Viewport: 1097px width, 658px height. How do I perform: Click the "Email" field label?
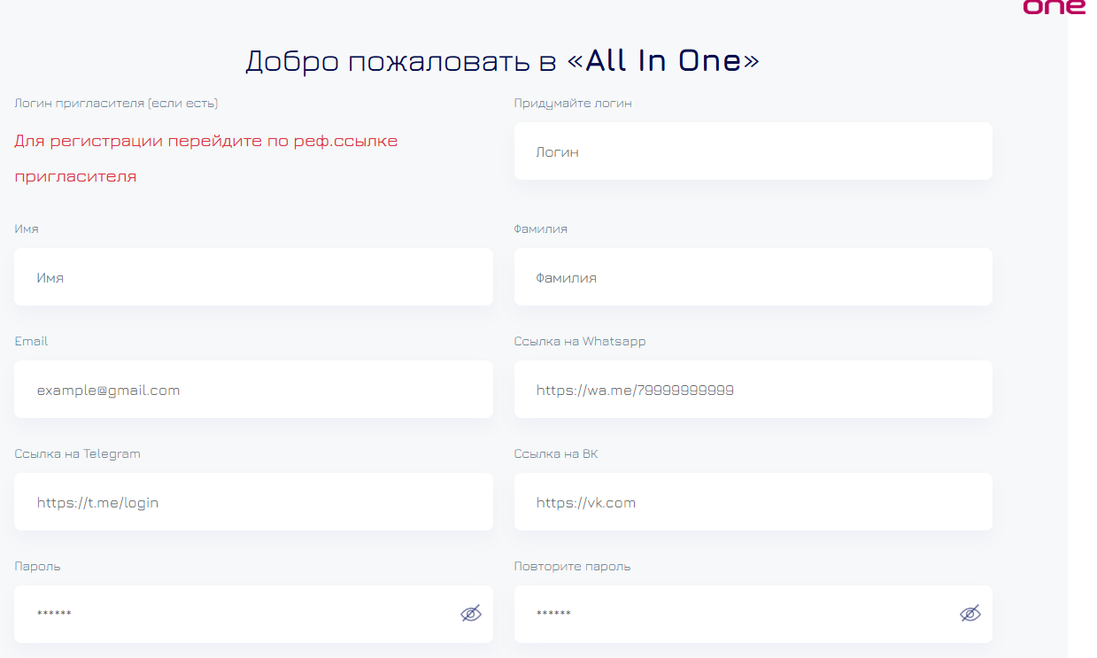tap(31, 342)
